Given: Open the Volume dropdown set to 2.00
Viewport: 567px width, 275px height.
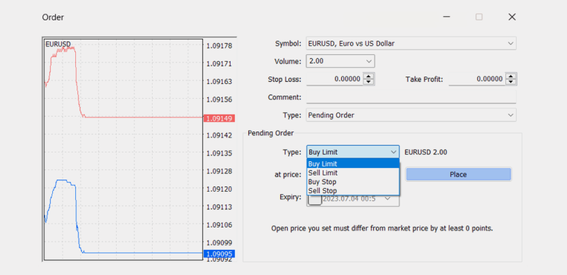Looking at the screenshot, I should 369,61.
